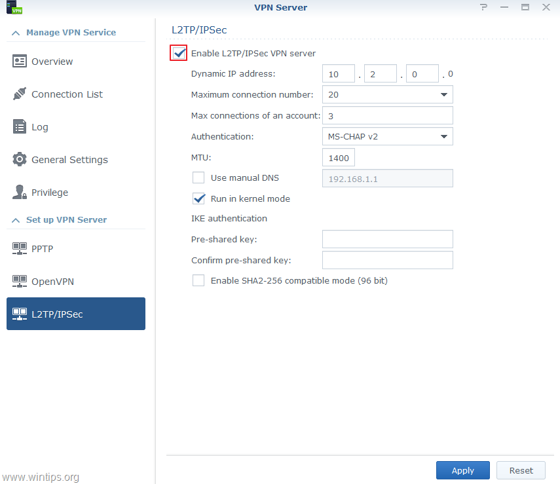Enable SHA2-256 compatible mode checkbox

point(198,280)
